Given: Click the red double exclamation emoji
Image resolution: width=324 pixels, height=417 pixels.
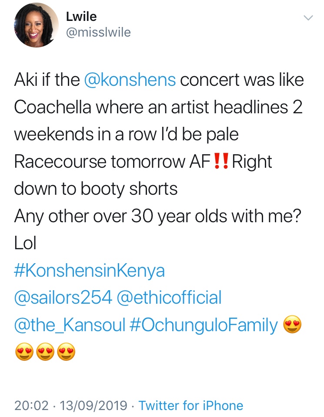Looking at the screenshot, I should [222, 162].
